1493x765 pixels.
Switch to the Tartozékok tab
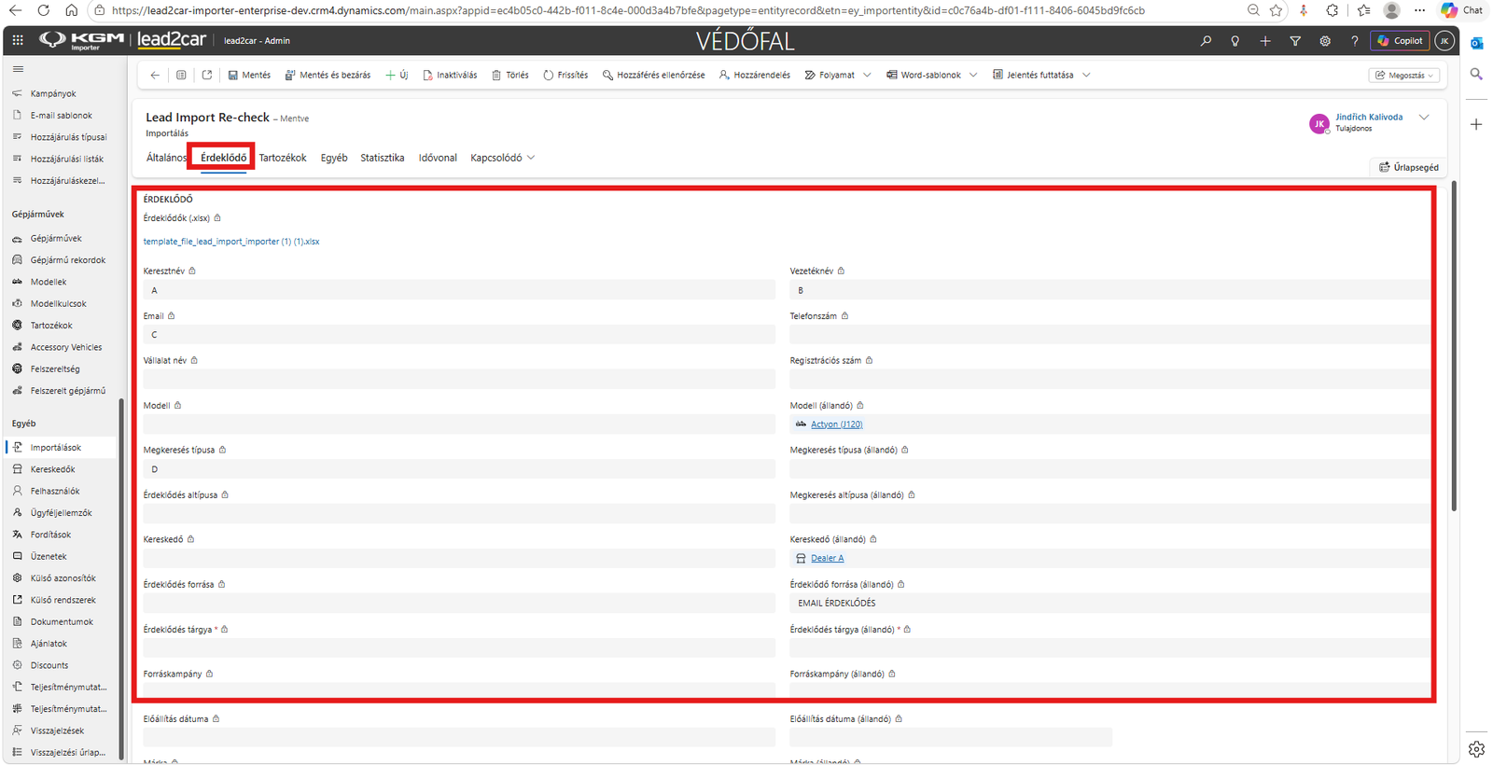pyautogui.click(x=283, y=158)
